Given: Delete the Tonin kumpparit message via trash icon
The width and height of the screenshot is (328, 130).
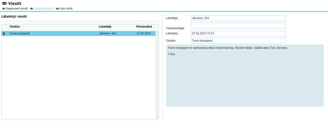Looking at the screenshot, I should click(x=4, y=33).
